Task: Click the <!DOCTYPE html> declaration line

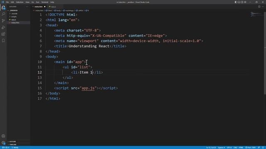Action: 62,15
